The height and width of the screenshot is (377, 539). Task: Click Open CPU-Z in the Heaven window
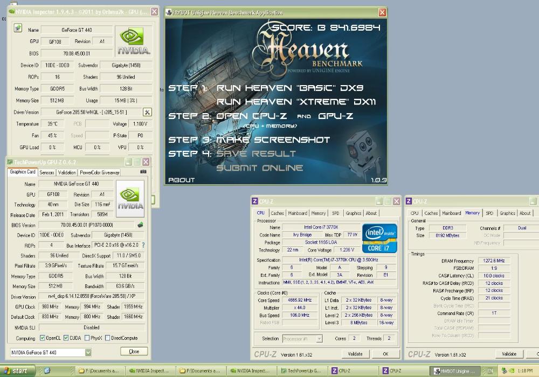[251, 116]
